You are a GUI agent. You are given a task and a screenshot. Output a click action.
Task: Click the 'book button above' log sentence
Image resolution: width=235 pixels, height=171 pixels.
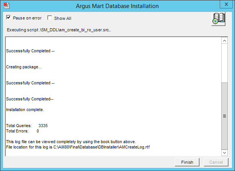click(x=71, y=142)
